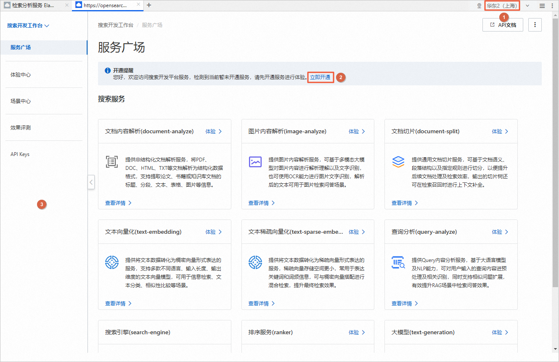Open a new browser tab with plus icon
The image size is (559, 362).
click(x=149, y=5)
